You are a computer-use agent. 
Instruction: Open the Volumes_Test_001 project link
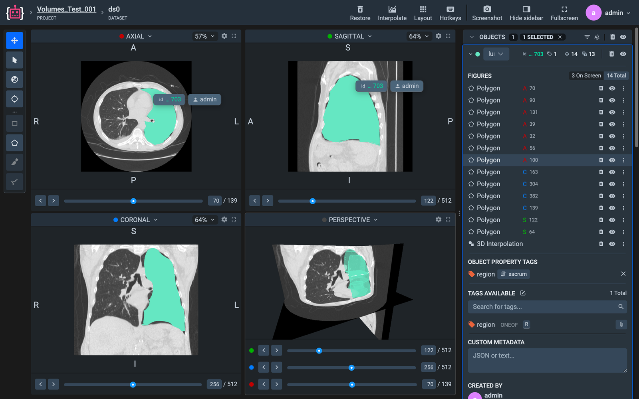point(66,9)
